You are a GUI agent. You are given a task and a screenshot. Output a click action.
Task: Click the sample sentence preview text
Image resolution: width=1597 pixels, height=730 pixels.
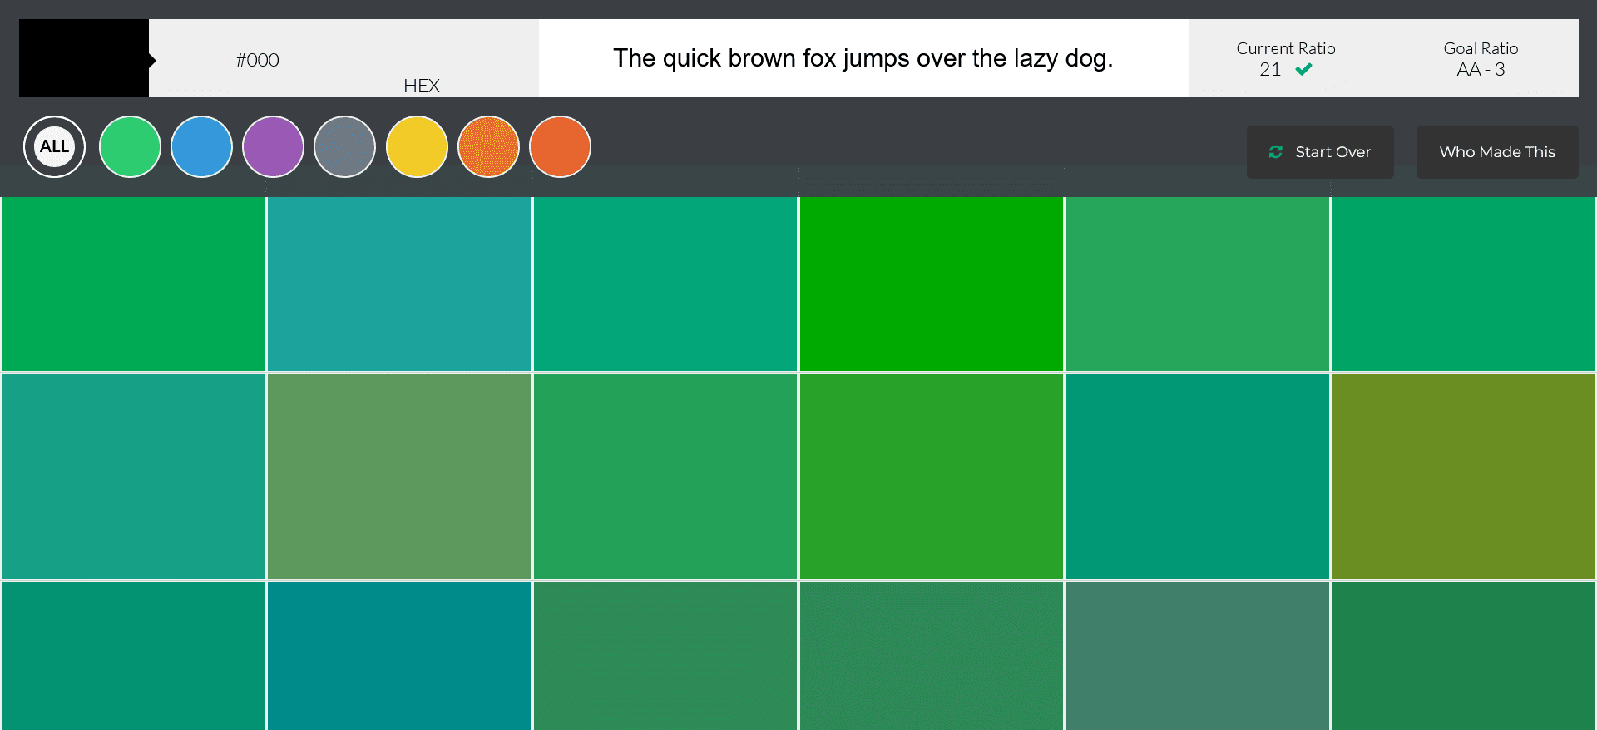click(863, 58)
